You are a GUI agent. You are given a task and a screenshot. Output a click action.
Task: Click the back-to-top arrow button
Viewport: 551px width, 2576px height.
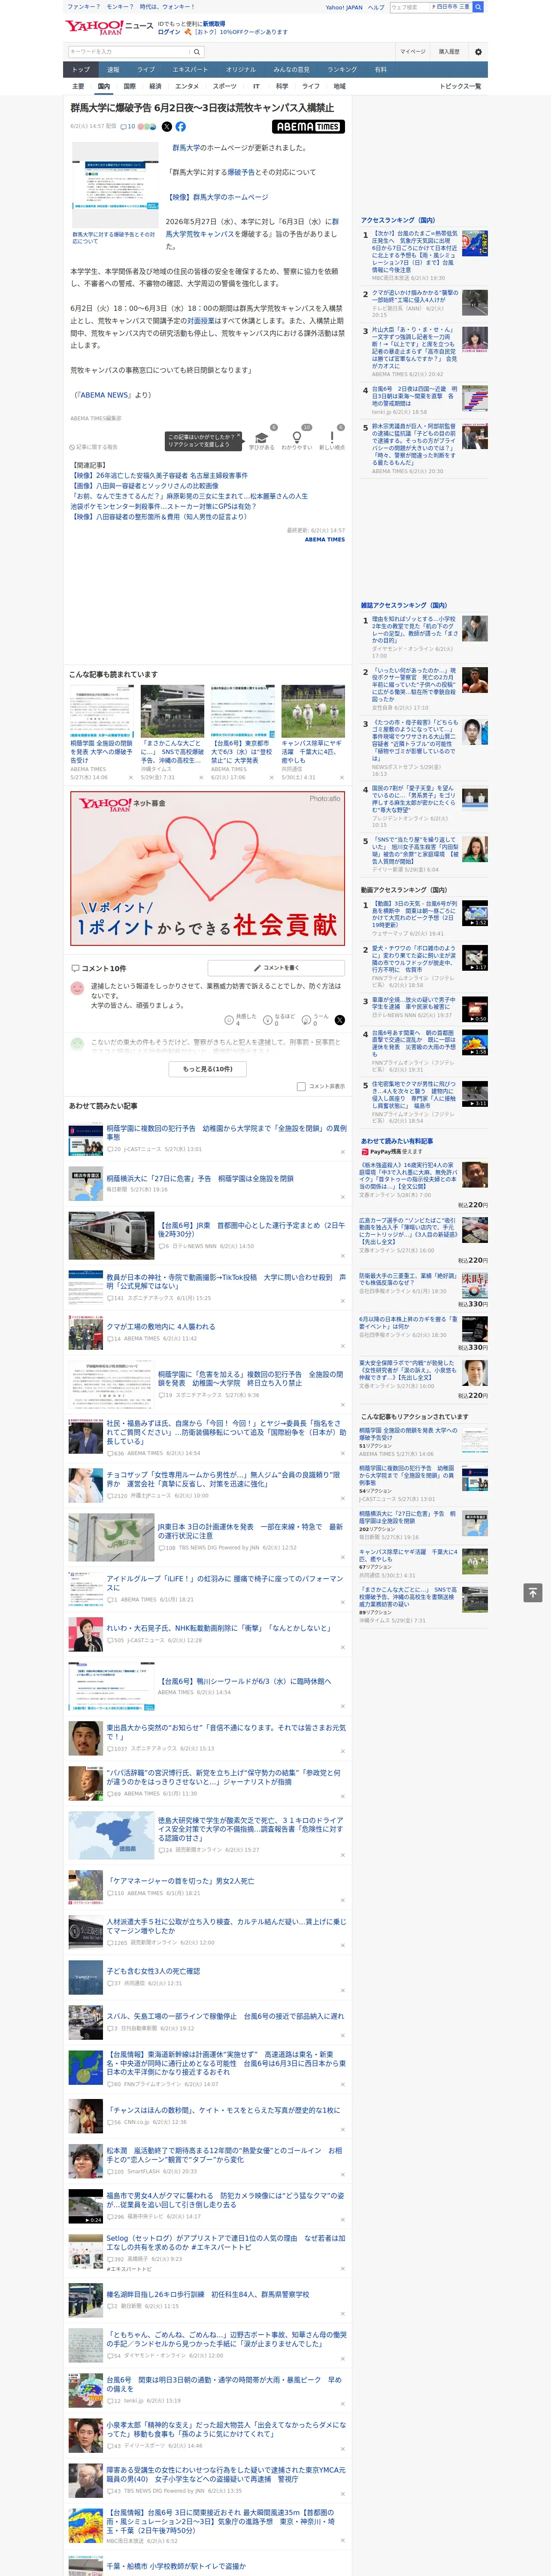pyautogui.click(x=533, y=1592)
